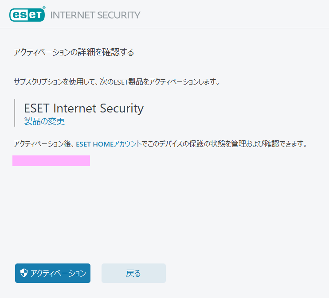Click the gray vertical bar beside product name
The height and width of the screenshot is (298, 329).
coord(14,113)
